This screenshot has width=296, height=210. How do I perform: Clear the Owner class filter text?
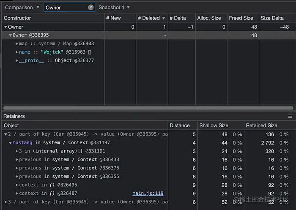[90, 7]
